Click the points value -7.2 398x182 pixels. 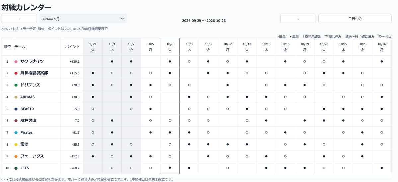76,121
